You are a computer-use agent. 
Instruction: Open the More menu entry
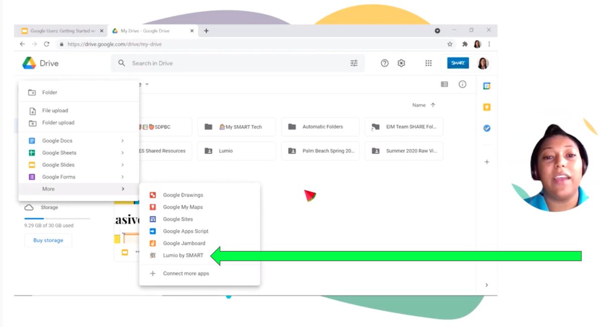(x=78, y=189)
